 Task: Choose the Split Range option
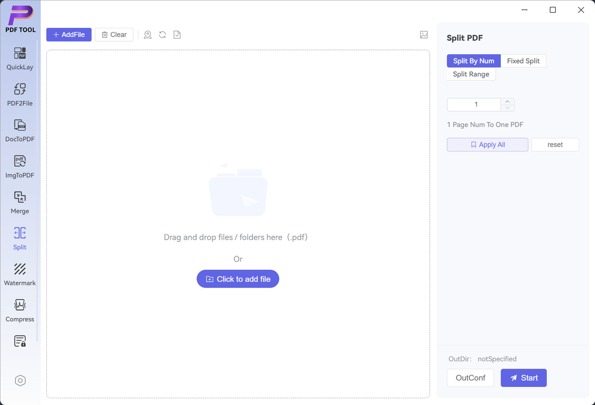[x=471, y=74]
